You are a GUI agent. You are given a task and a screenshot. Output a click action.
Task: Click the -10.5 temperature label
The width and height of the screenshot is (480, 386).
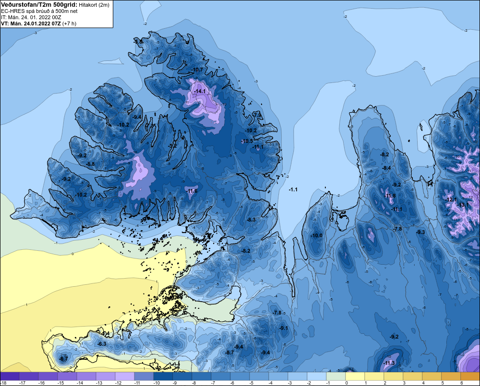point(247,141)
